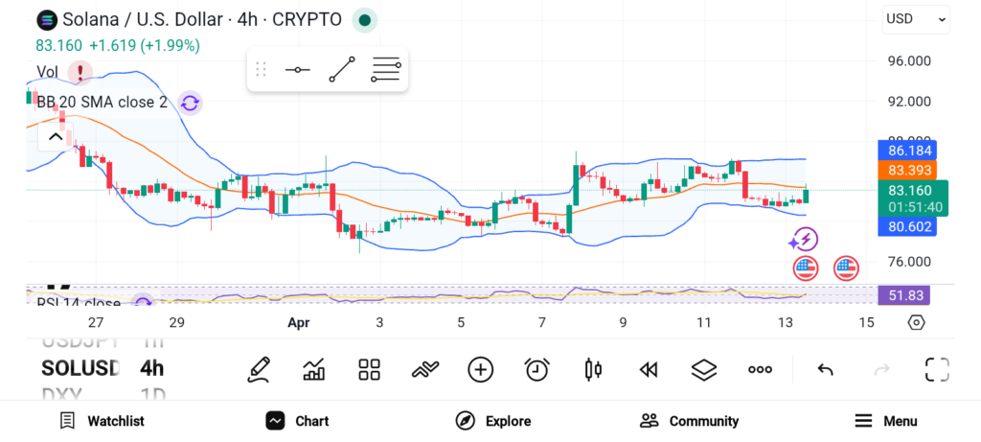Collapse the indicator legend chevron

pos(55,137)
